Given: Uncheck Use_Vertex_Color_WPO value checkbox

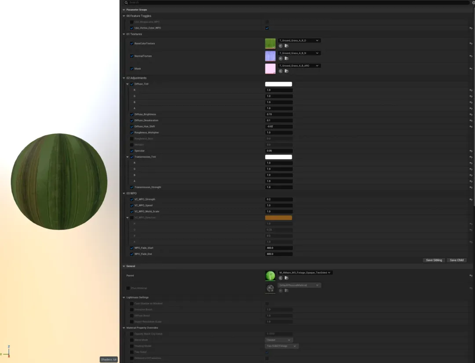Looking at the screenshot, I should [x=267, y=28].
